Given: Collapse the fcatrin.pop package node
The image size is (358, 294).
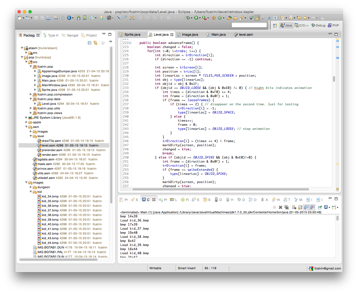Looking at the screenshot, I should 31,67.
